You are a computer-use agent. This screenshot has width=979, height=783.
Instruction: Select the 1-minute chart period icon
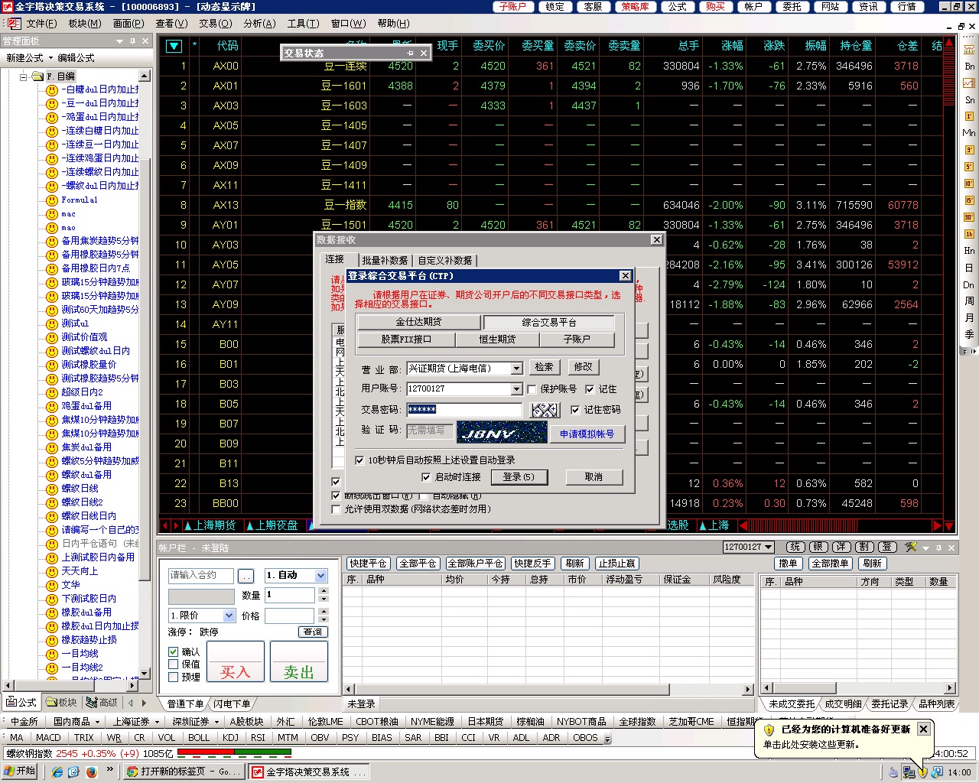pos(968,117)
